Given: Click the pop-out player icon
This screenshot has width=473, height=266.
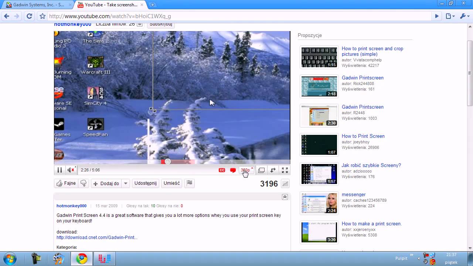Looking at the screenshot, I should click(261, 170).
